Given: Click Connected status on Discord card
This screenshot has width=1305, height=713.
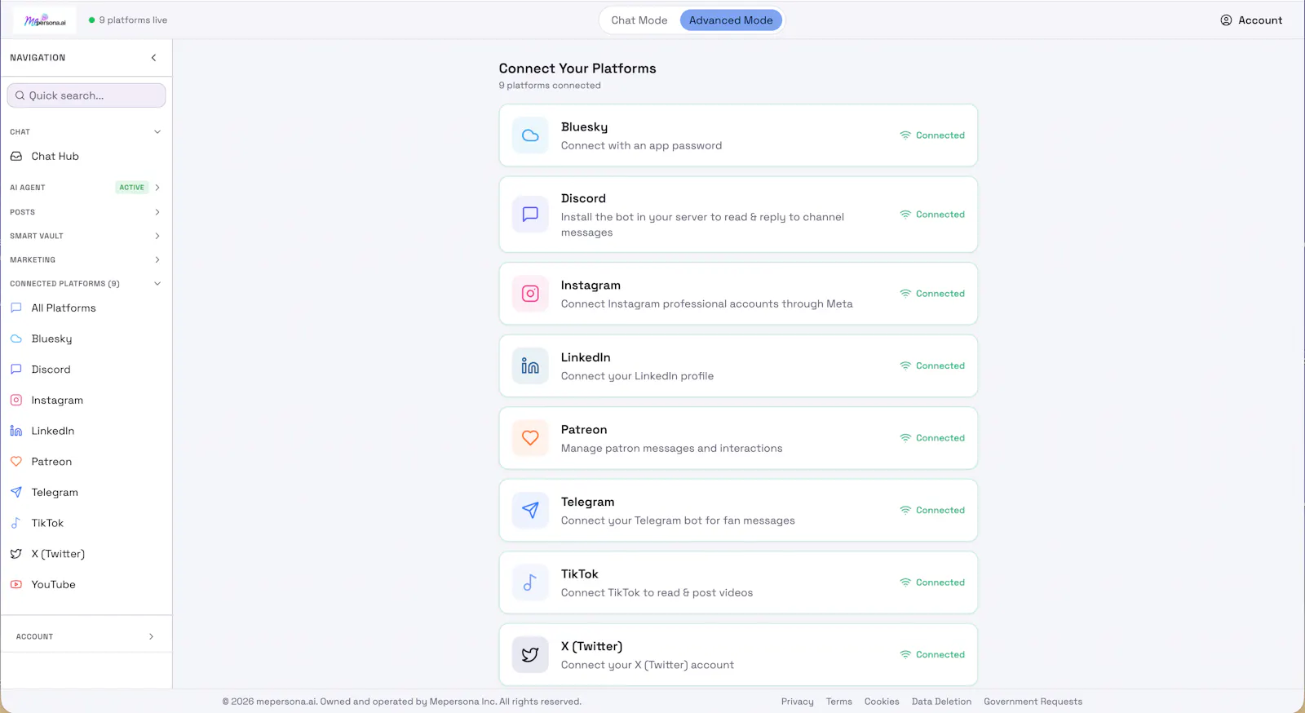Looking at the screenshot, I should coord(932,215).
